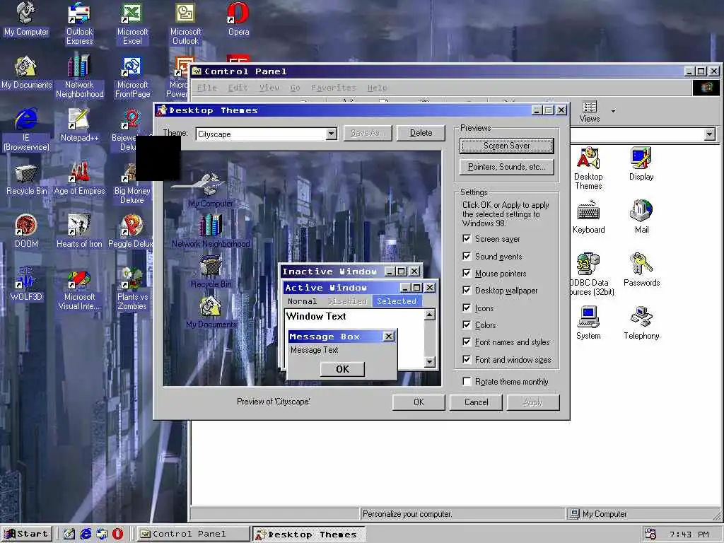
Task: Uncheck Screen saver setting
Action: click(x=467, y=239)
